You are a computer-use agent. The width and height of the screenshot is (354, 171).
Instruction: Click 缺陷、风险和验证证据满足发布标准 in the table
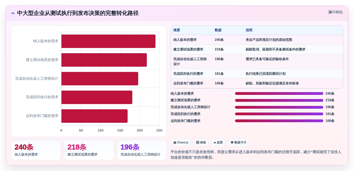pos(272,83)
